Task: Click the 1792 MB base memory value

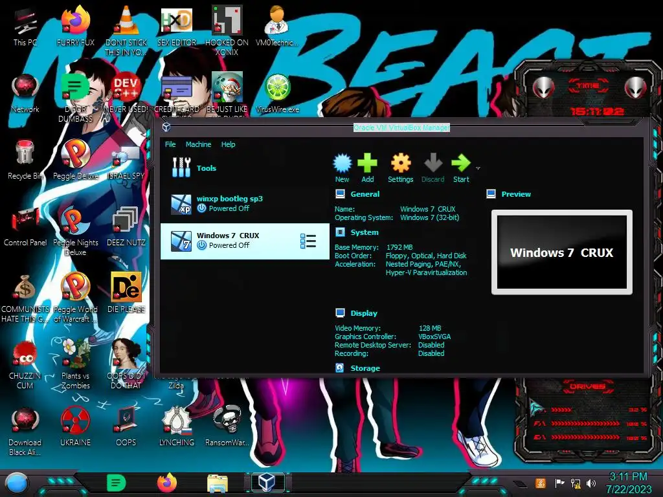Action: click(x=399, y=247)
